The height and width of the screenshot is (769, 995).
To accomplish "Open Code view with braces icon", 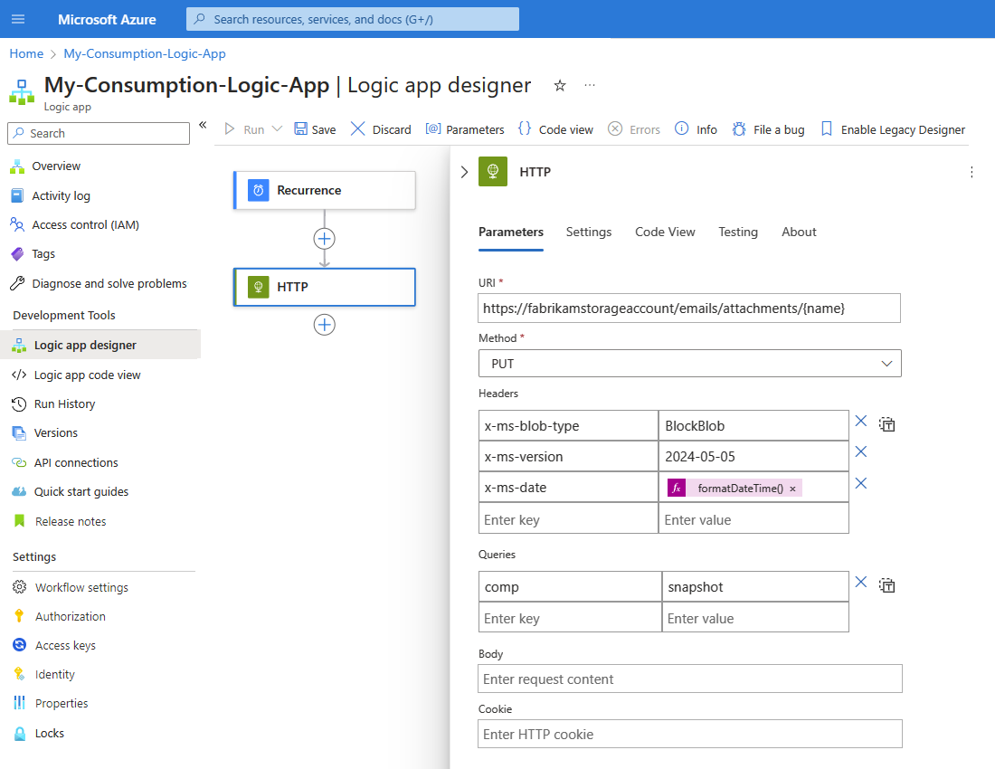I will (x=525, y=129).
